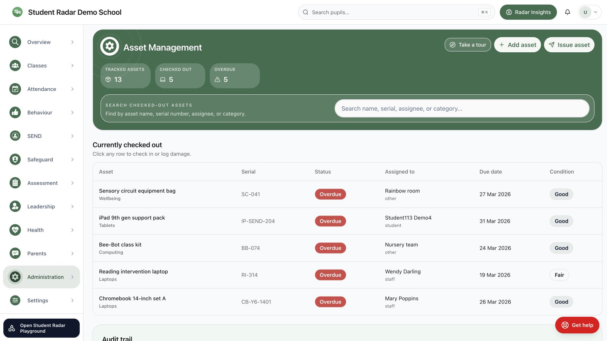Viewport: 607px width, 341px height.
Task: Click the Issue asset button
Action: (x=569, y=45)
